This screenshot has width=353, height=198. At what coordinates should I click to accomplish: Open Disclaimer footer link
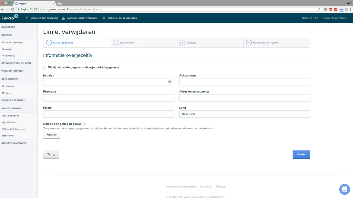206,186
